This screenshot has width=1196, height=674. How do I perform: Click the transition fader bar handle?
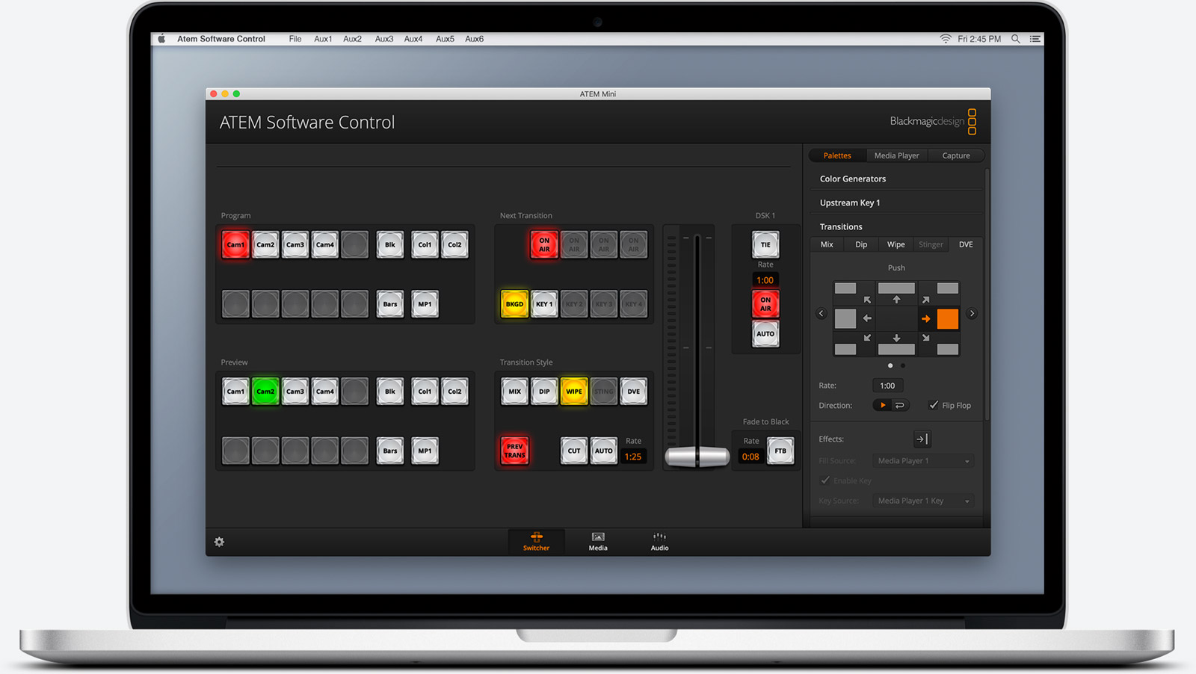pos(697,456)
